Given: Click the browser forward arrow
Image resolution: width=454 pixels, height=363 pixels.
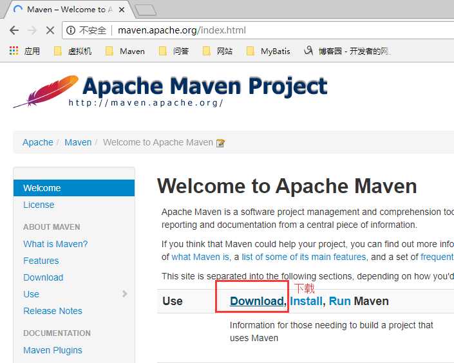Looking at the screenshot, I should (32, 30).
